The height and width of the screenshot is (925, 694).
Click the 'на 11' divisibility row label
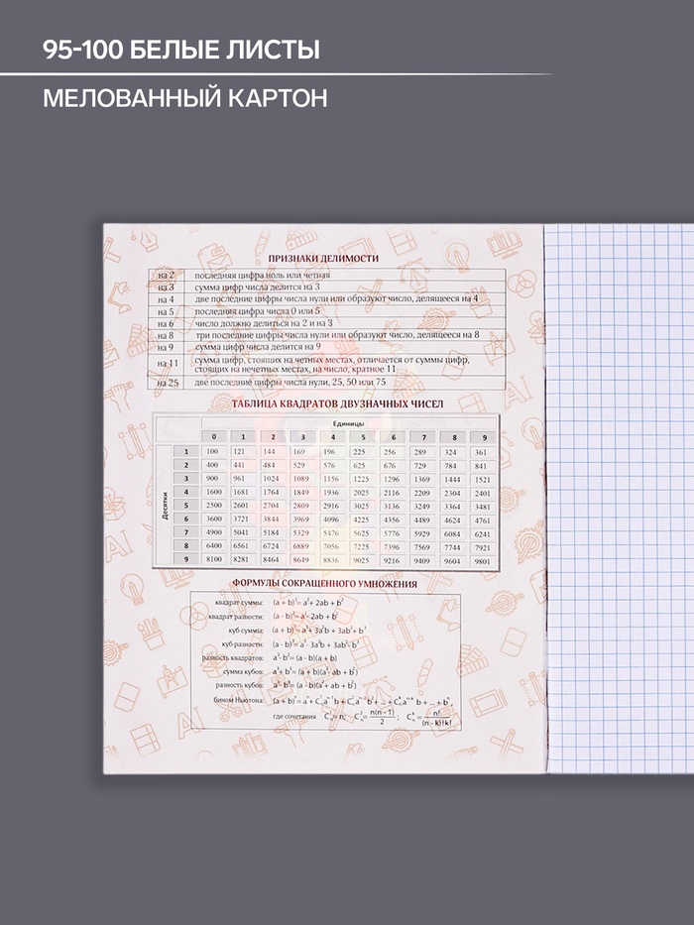(168, 364)
